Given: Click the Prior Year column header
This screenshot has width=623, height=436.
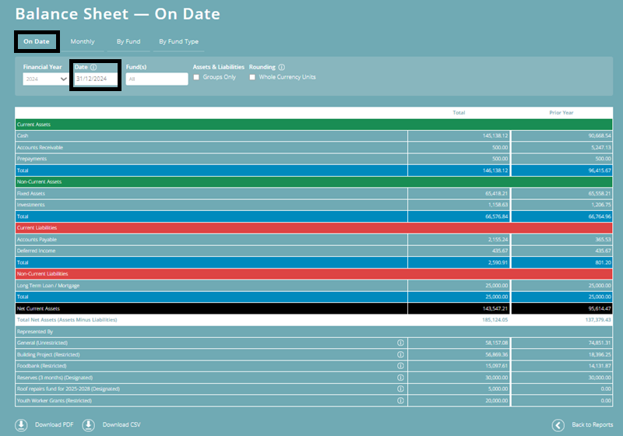Looking at the screenshot, I should (x=561, y=113).
